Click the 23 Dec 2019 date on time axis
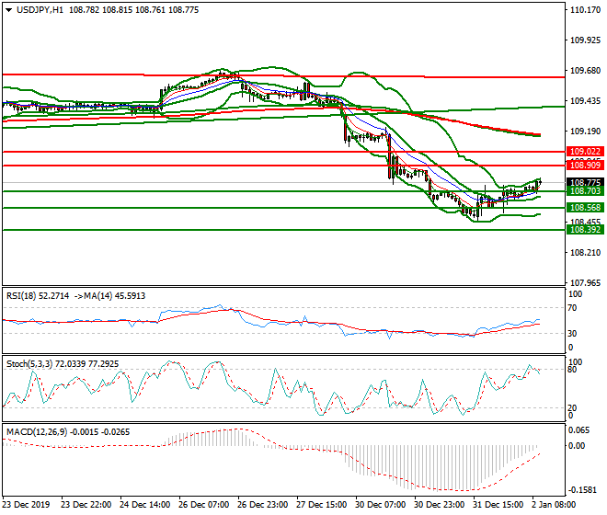Viewport: 607px width, 515px height. (x=26, y=506)
